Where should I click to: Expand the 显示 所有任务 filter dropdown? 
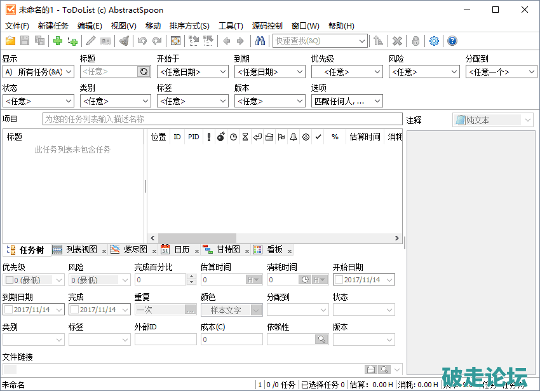click(x=69, y=72)
